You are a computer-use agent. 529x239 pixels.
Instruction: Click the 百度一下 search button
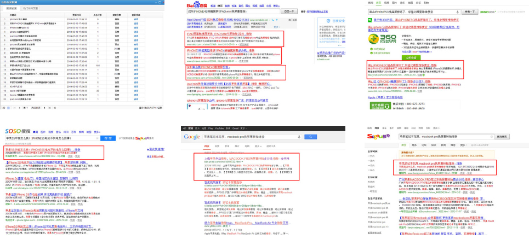pos(289,11)
